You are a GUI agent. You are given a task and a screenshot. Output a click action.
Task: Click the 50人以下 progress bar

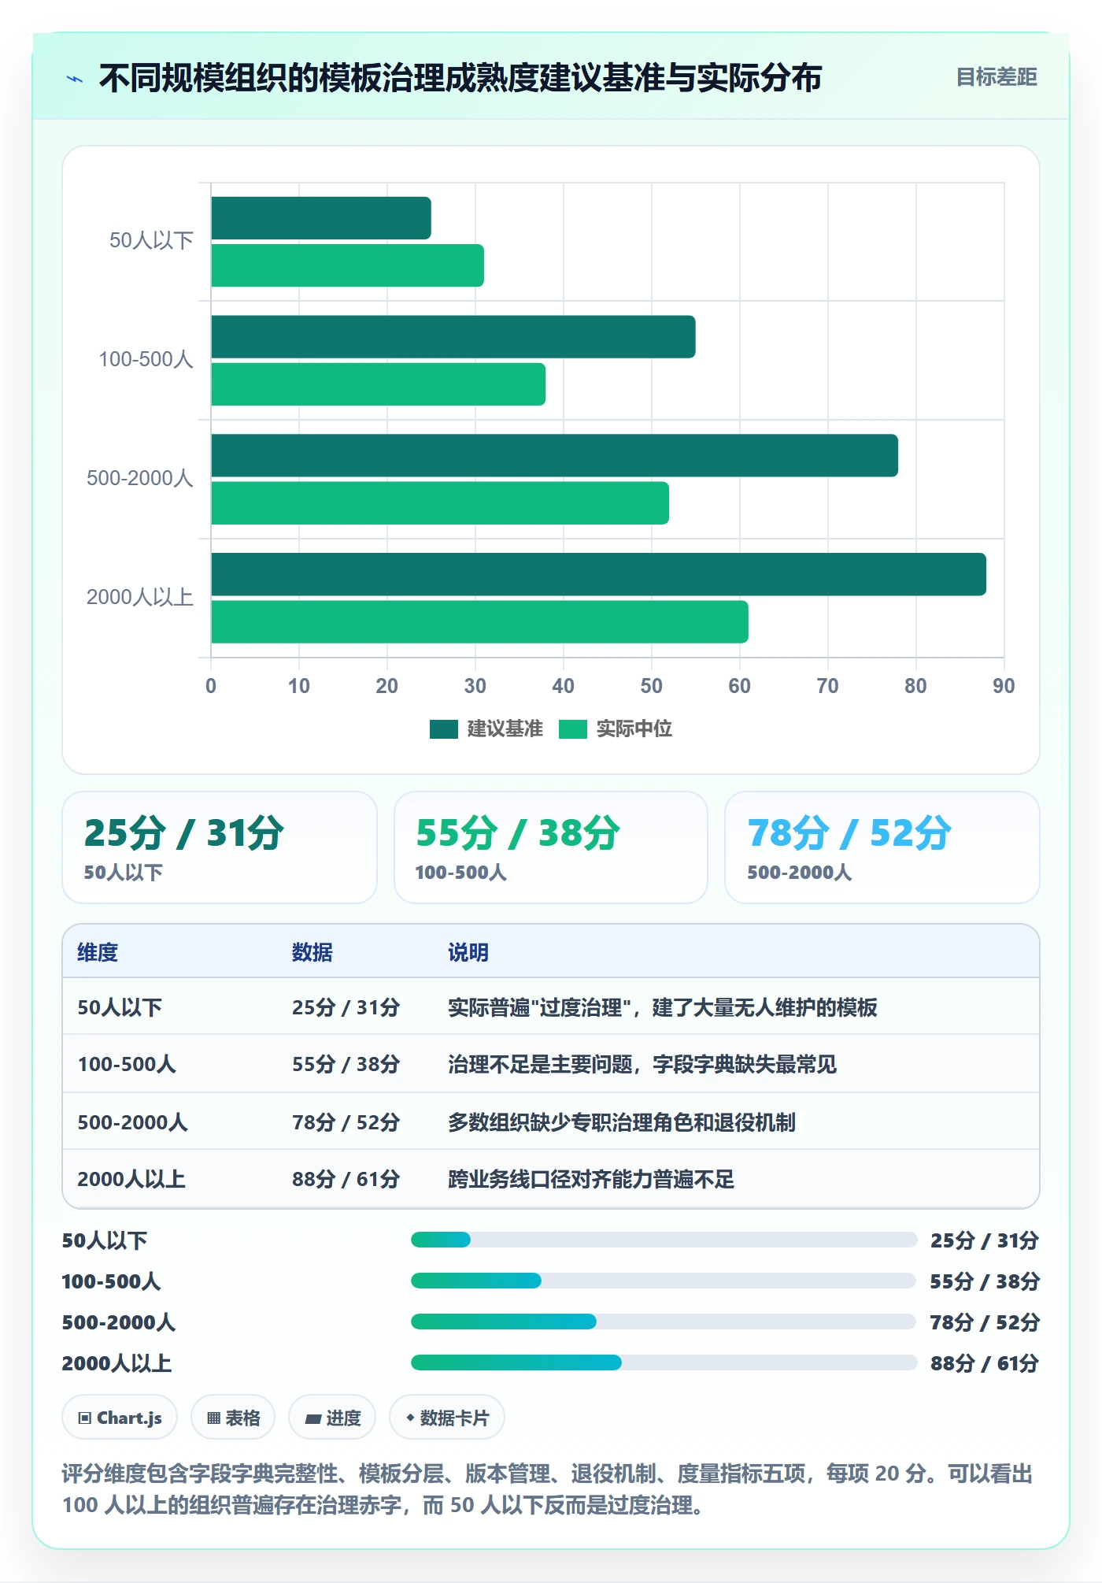[664, 1240]
